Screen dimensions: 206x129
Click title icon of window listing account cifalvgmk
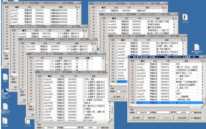110,36
